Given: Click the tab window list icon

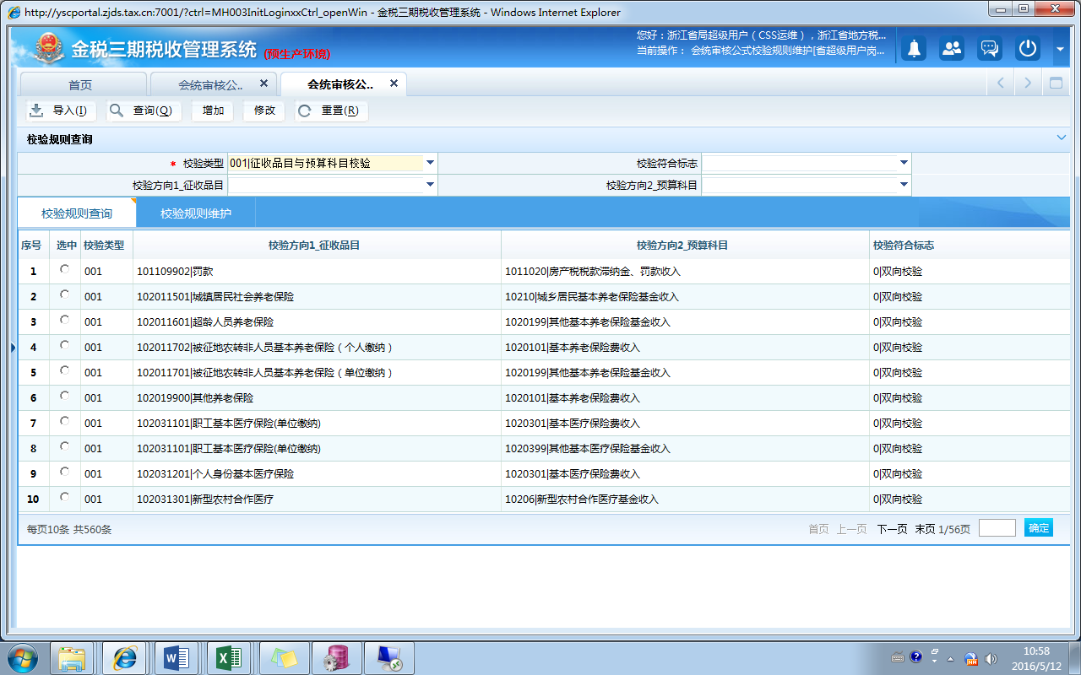Looking at the screenshot, I should [1056, 83].
